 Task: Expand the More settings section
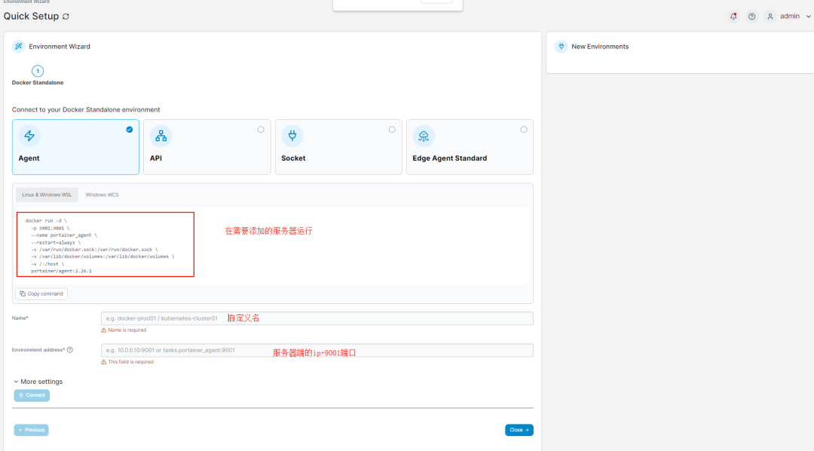38,382
